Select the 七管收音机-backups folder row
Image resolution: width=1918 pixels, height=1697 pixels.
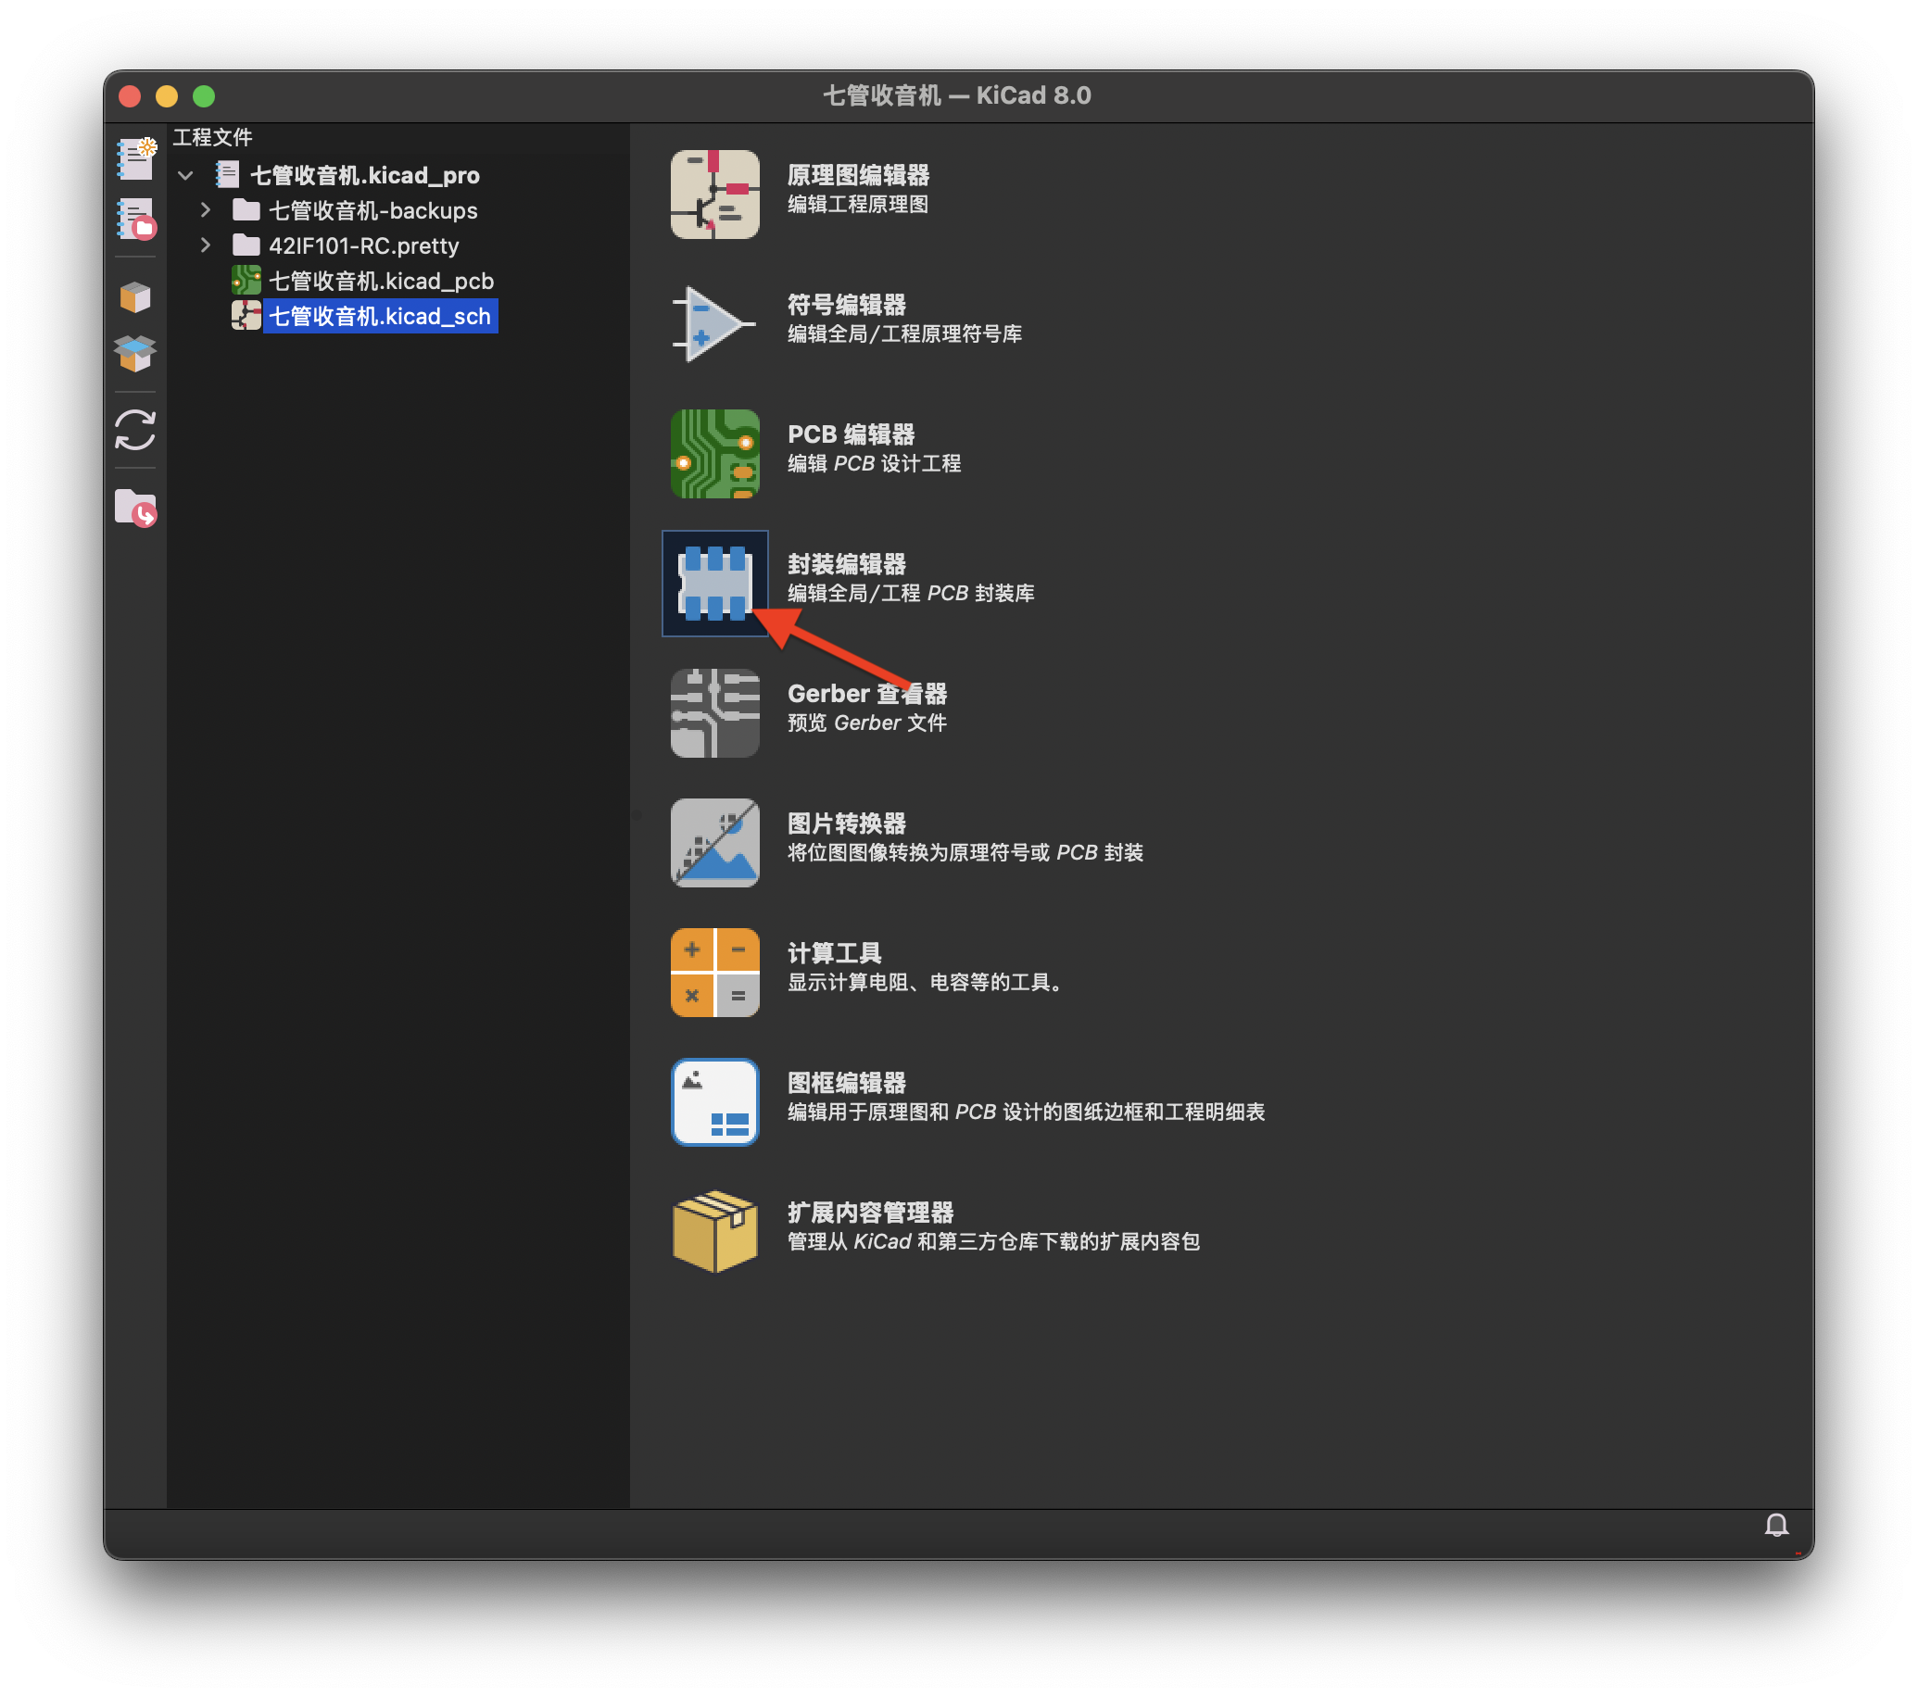(372, 210)
